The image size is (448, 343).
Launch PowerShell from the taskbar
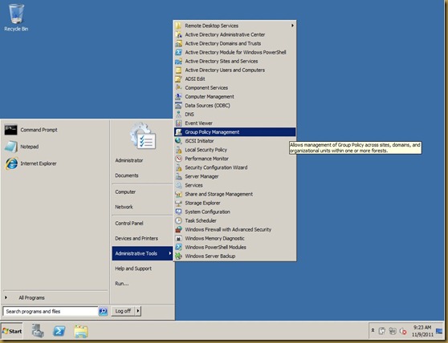(x=59, y=331)
